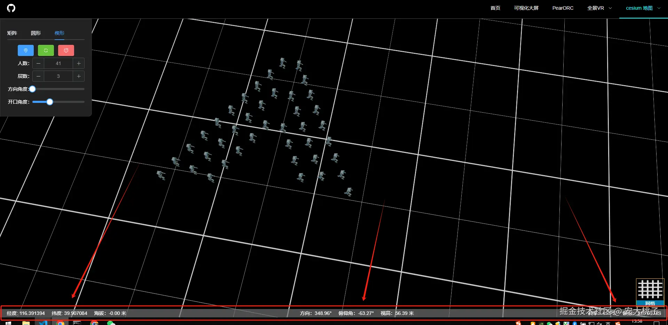Expand the 全景VR dropdown menu

[599, 8]
